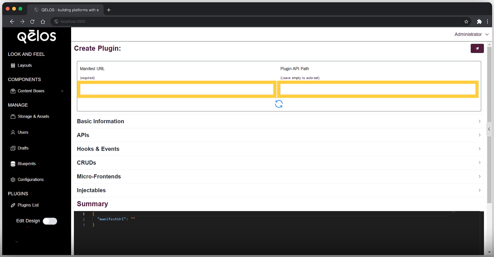Select the Users section icon
Image resolution: width=494 pixels, height=257 pixels.
(13, 132)
